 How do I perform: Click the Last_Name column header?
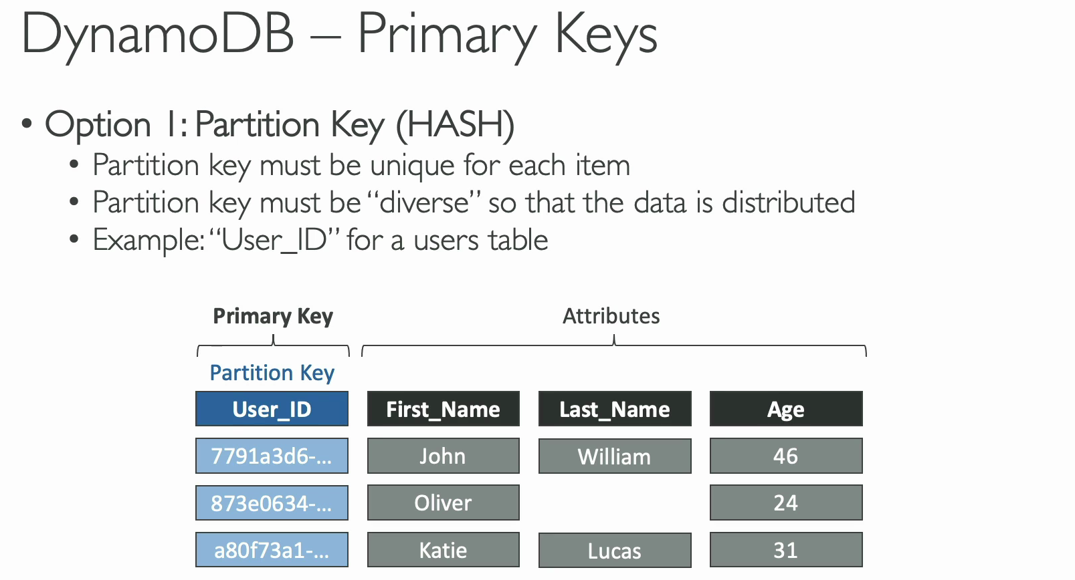[x=614, y=409]
